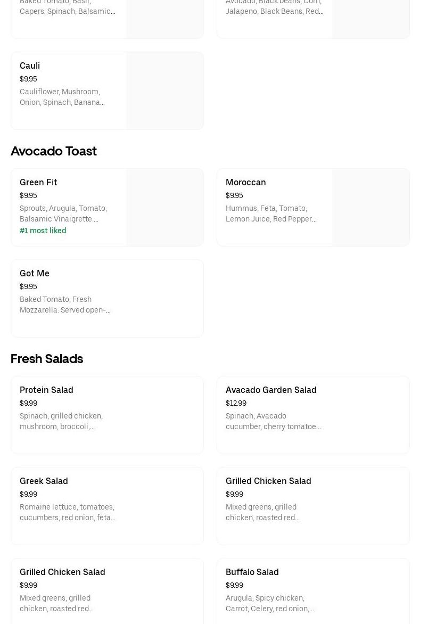Screen dimensions: 428x624
Task: Select the Avacado Garden Salad item
Action: [271, 390]
